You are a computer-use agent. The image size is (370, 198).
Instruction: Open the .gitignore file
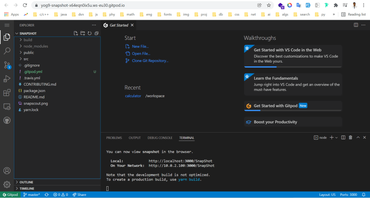tap(57, 65)
